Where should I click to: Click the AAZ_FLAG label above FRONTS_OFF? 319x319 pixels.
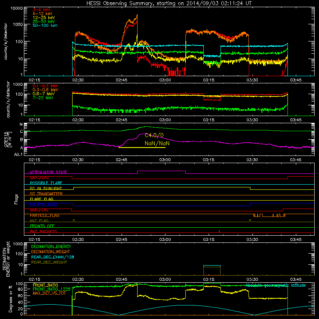coord(39,221)
